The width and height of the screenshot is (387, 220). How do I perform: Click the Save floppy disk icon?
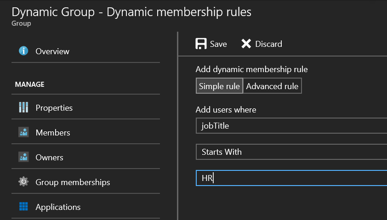[x=201, y=44]
